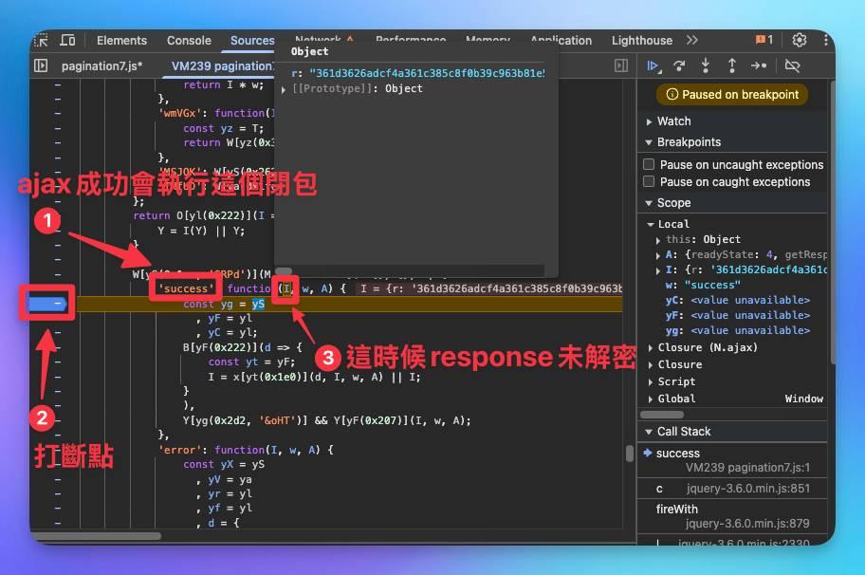Step over next function call
Viewport: 865px width, 575px height.
tap(679, 65)
